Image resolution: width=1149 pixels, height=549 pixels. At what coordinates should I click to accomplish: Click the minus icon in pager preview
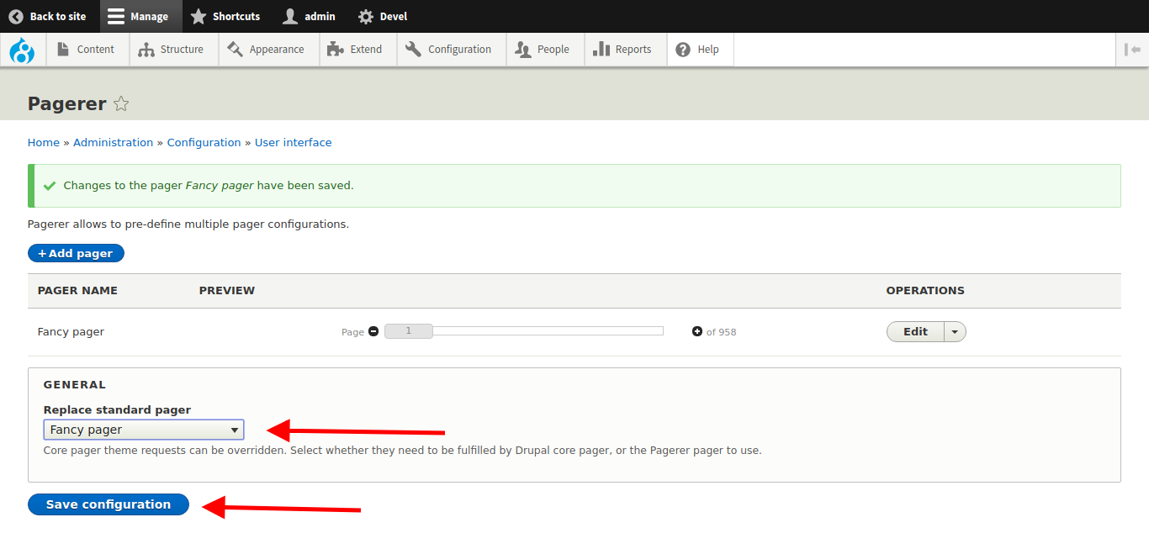pyautogui.click(x=373, y=331)
